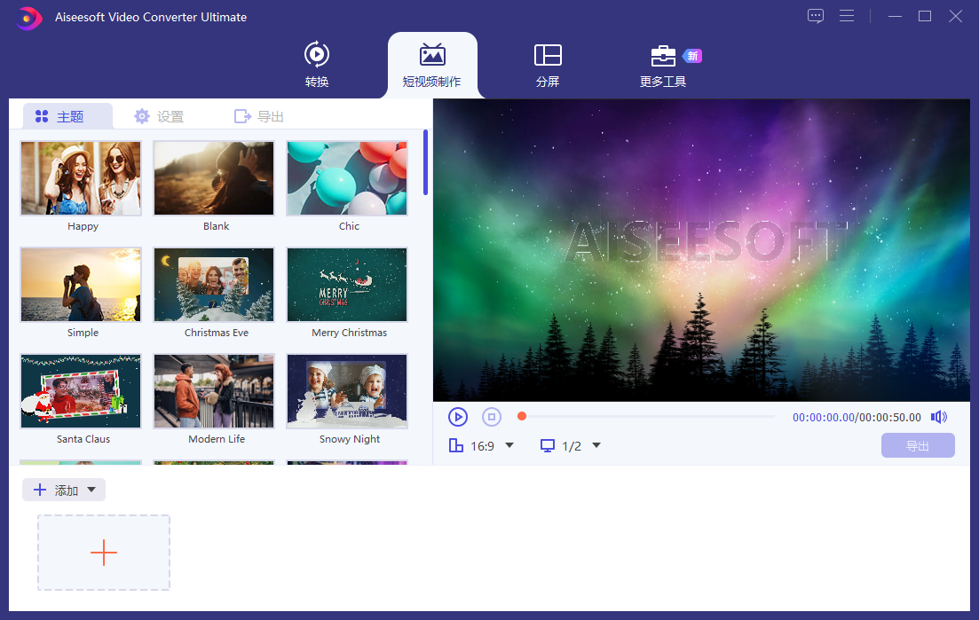Open the hamburger menu in the title bar
The image size is (979, 620).
click(x=847, y=16)
